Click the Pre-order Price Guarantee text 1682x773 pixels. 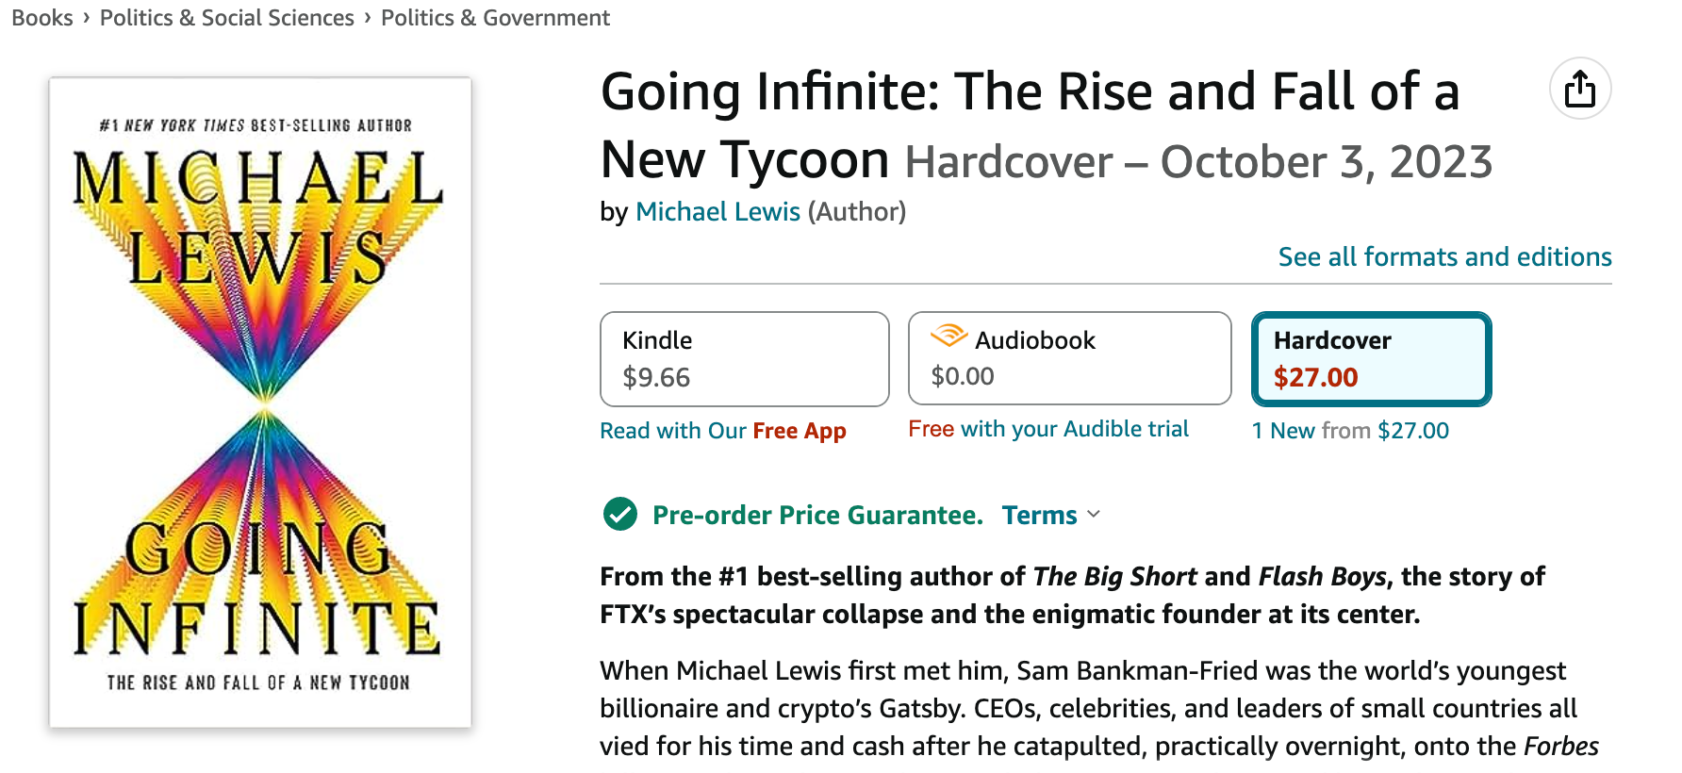[x=817, y=515]
